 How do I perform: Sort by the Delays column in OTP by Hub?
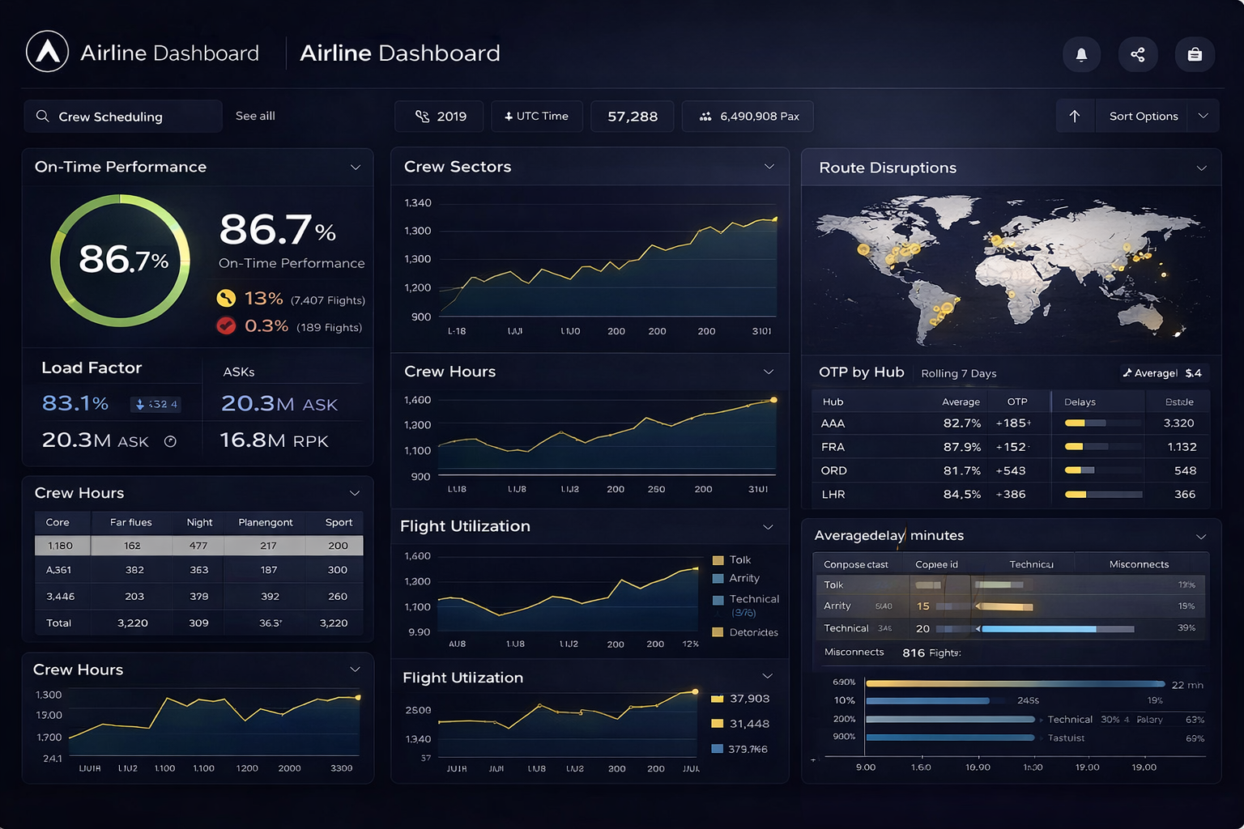[1080, 402]
